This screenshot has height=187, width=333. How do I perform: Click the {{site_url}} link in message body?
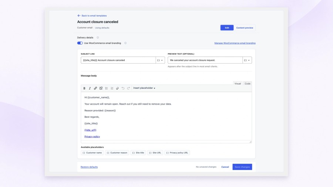pyautogui.click(x=90, y=130)
